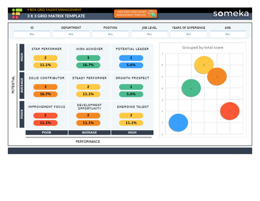Click the POOR performance column header
260x201 pixels.
click(x=47, y=133)
